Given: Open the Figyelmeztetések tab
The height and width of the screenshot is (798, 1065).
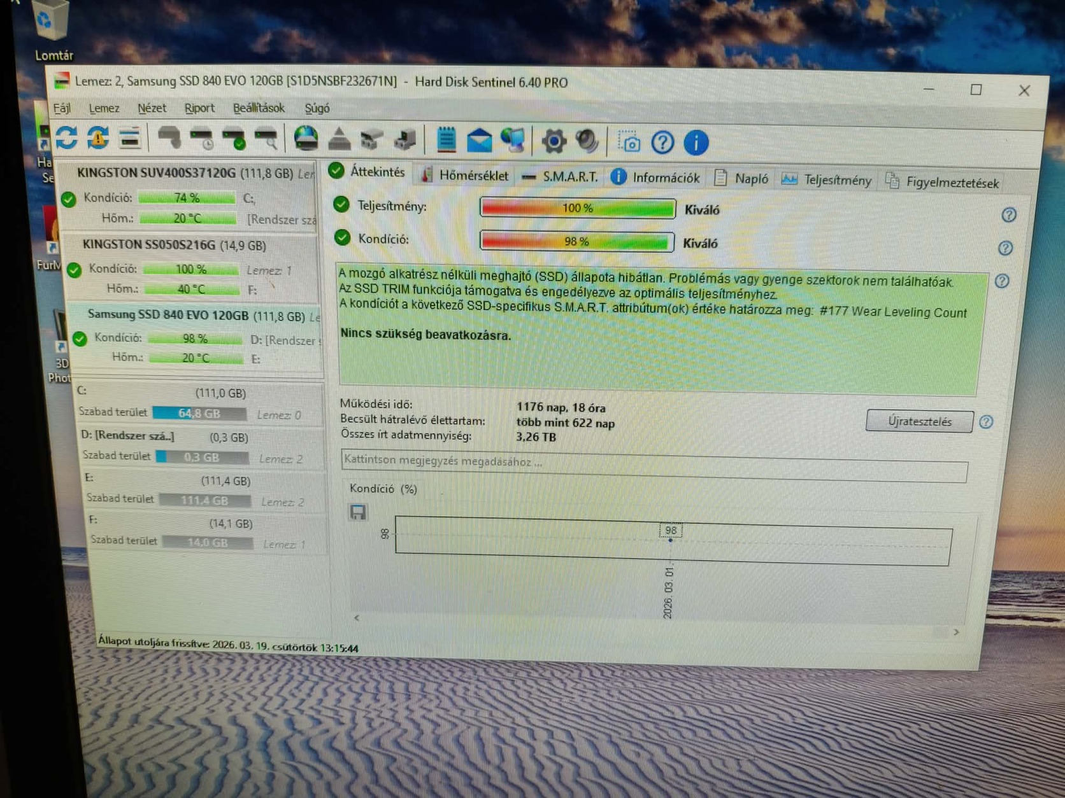Looking at the screenshot, I should tap(942, 183).
